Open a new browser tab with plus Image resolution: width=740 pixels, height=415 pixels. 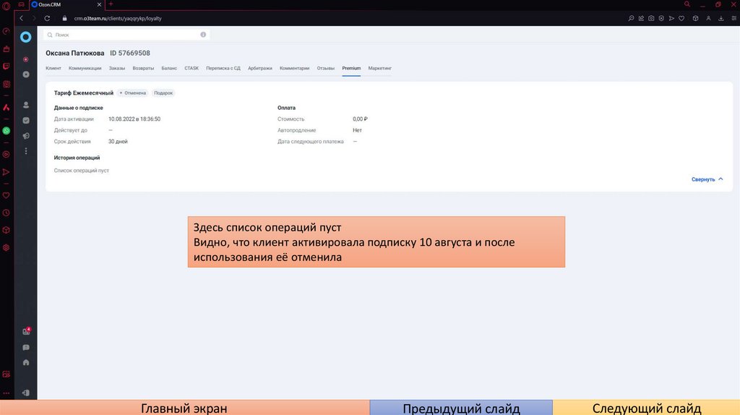[111, 4]
